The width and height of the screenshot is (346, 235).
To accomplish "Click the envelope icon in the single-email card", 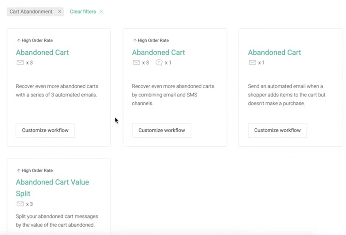I will 253,62.
